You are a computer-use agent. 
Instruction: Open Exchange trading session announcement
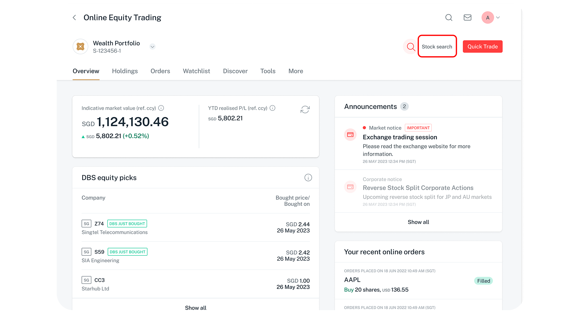(418, 144)
